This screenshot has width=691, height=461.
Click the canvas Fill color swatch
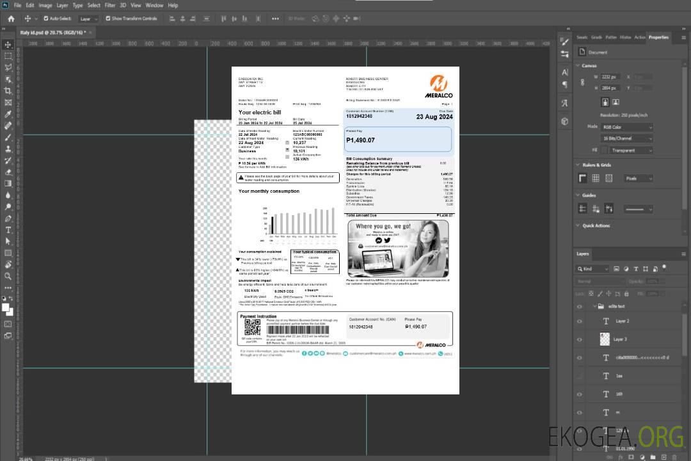(x=604, y=150)
